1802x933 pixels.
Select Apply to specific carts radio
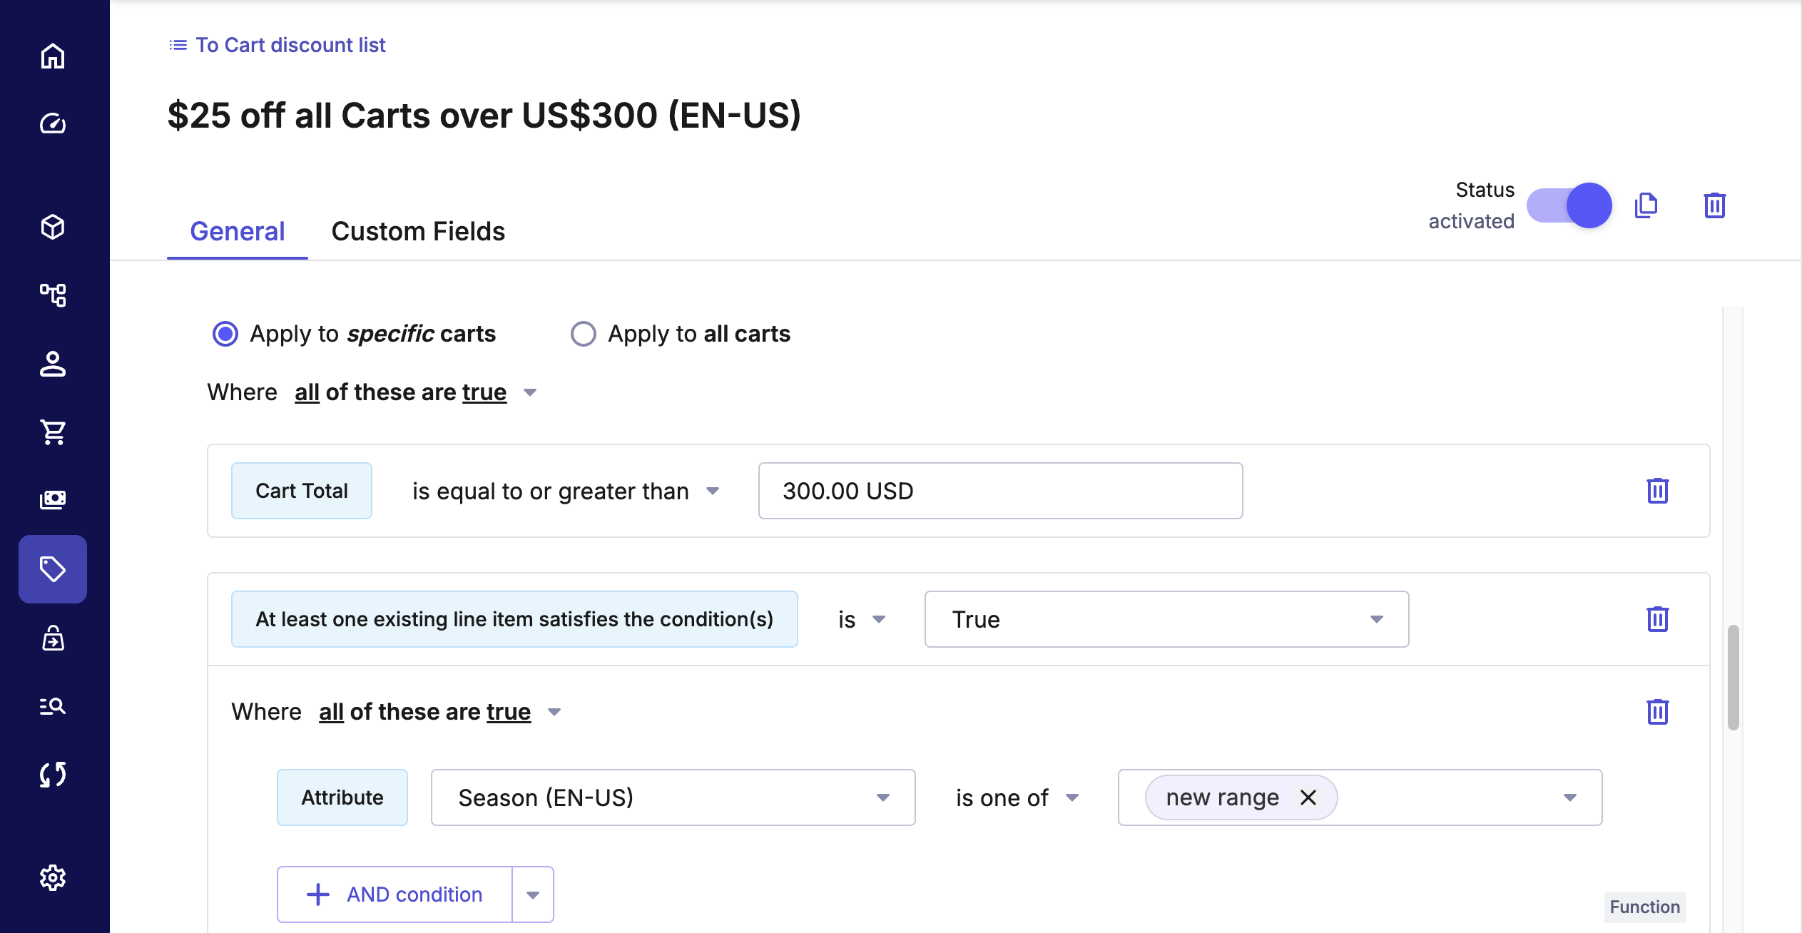225,334
